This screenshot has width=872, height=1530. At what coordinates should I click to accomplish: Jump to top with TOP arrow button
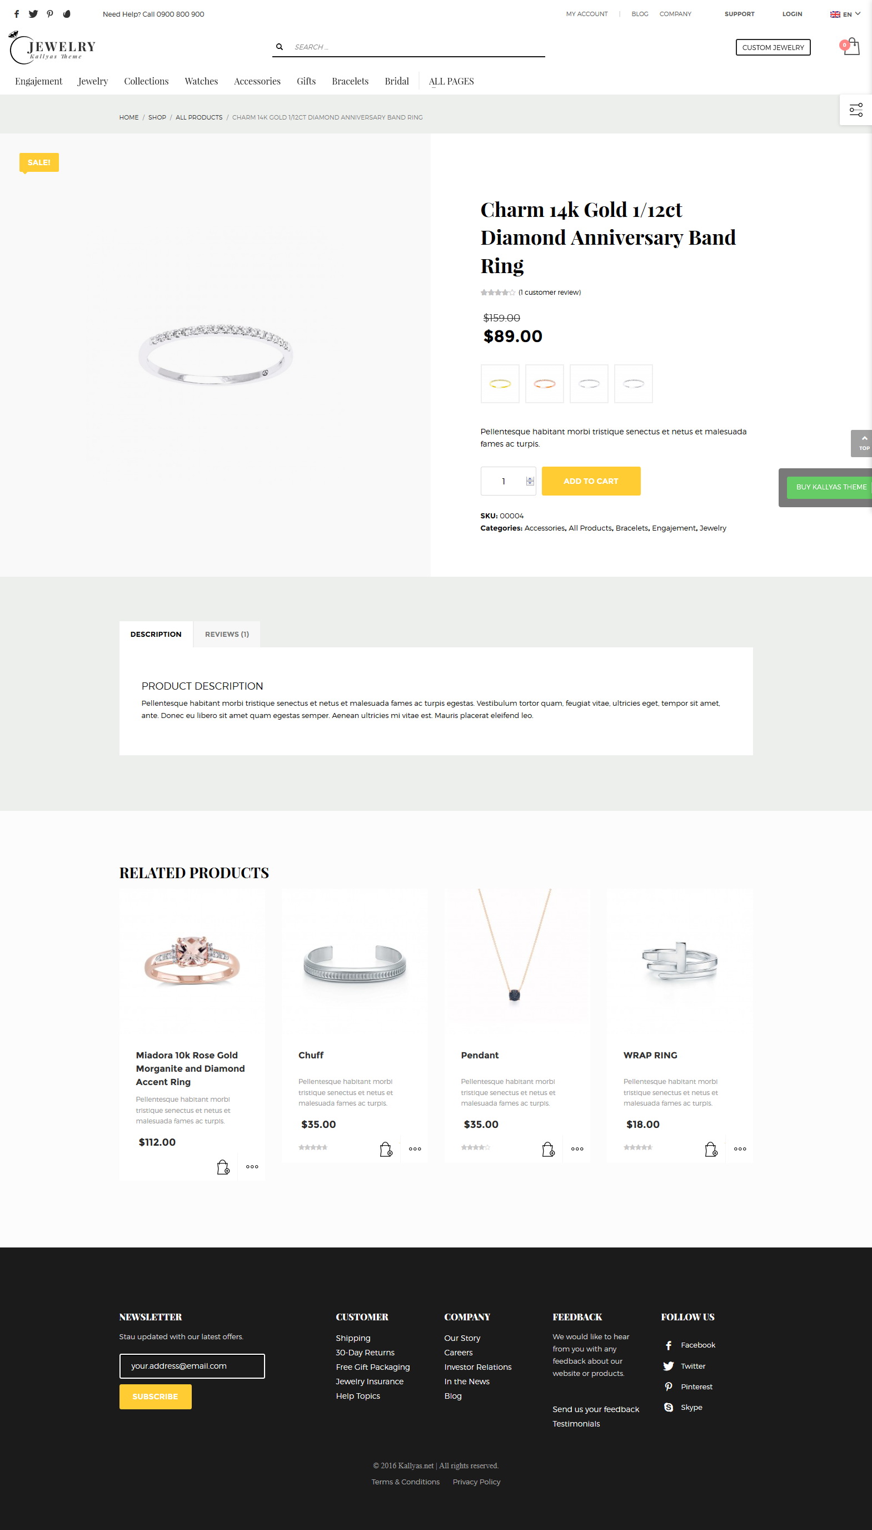click(x=861, y=443)
